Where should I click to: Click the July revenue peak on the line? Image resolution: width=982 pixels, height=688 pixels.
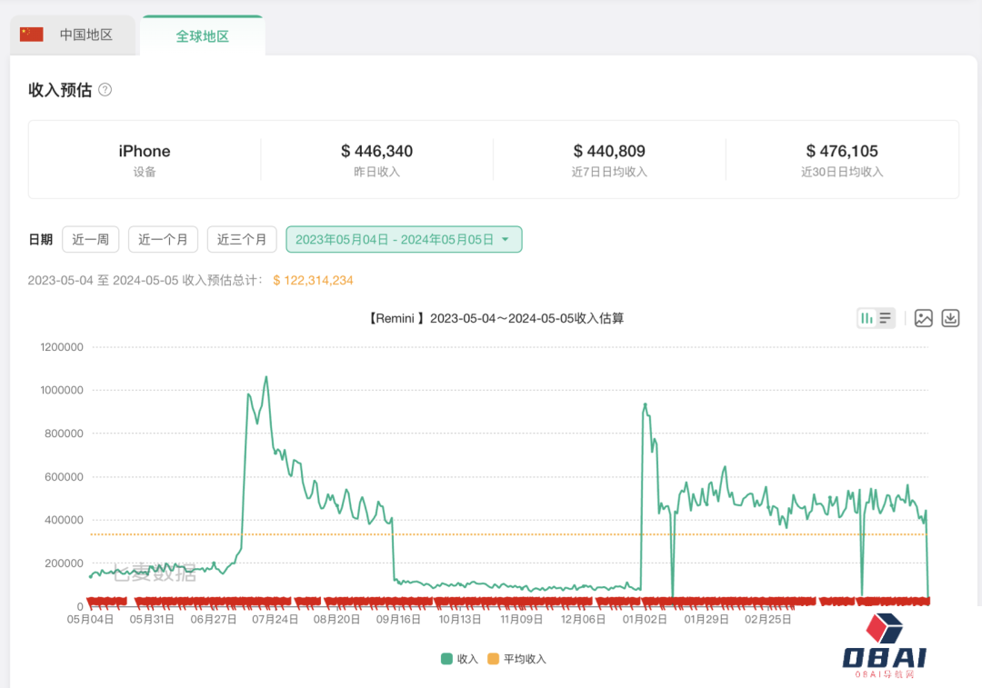coord(266,377)
